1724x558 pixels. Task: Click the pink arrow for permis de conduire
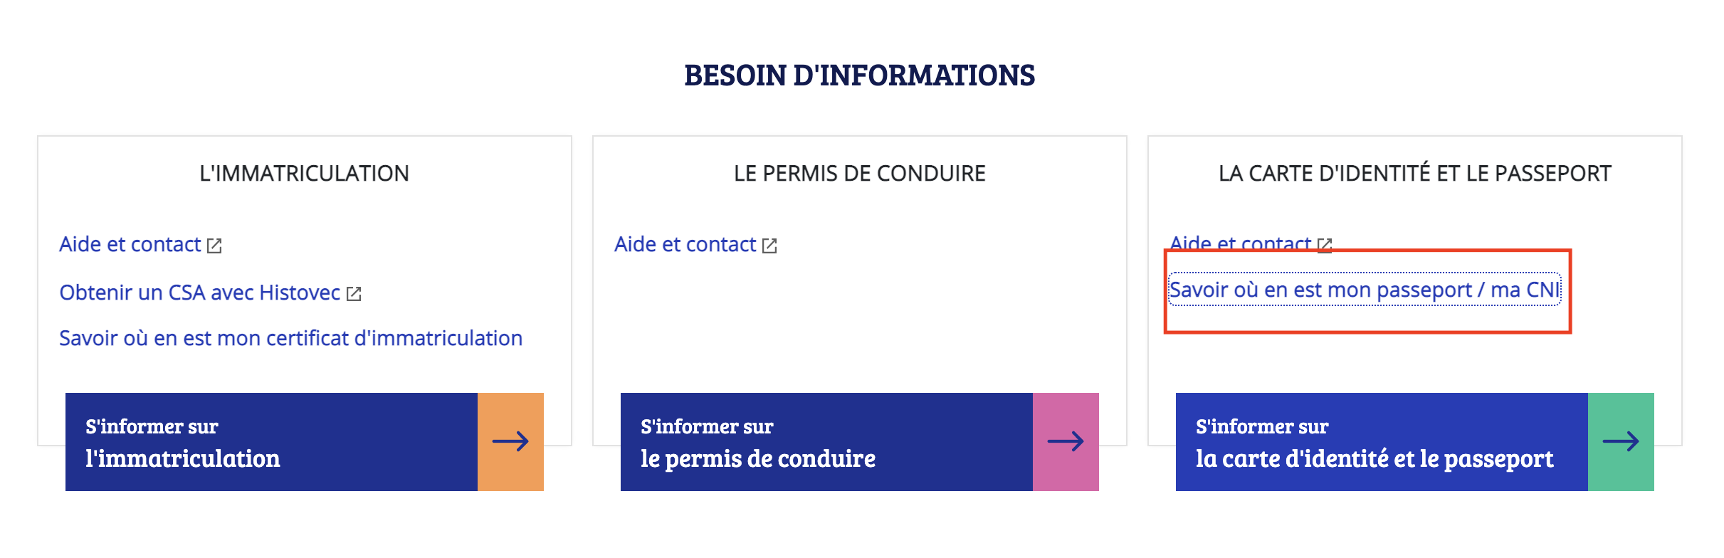(1066, 441)
